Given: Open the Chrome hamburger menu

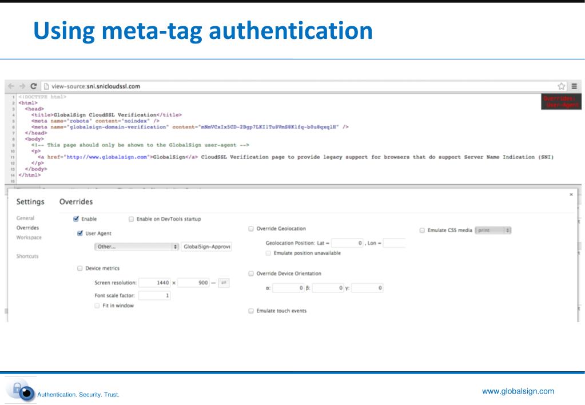Looking at the screenshot, I should click(574, 86).
